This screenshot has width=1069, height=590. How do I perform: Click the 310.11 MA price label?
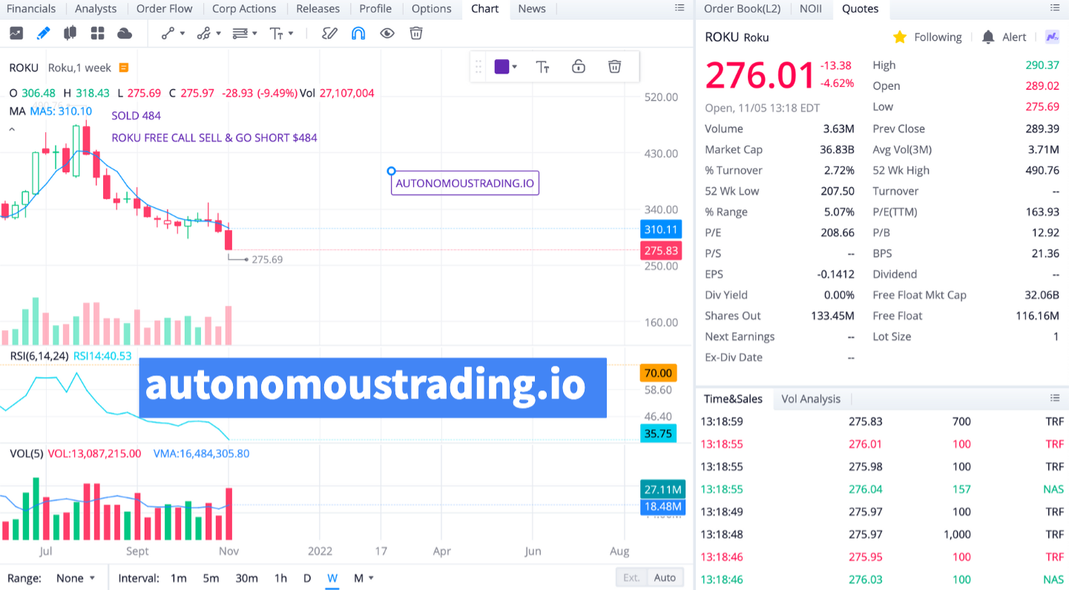point(661,229)
